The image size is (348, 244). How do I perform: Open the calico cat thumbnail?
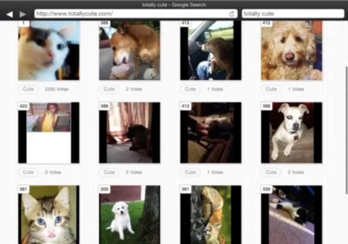tap(48, 50)
